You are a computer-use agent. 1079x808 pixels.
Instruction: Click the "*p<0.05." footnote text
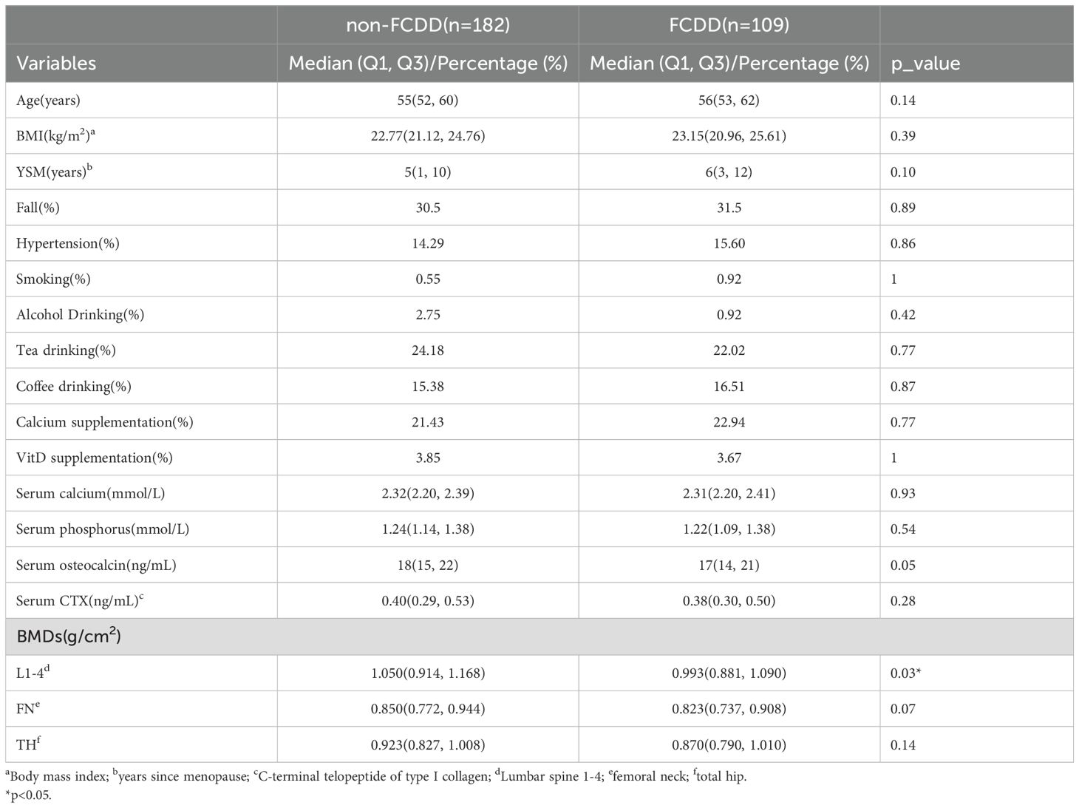28,796
